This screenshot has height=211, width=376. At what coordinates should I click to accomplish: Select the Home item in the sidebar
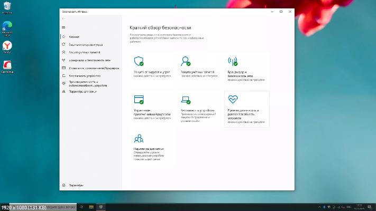[x=91, y=37]
